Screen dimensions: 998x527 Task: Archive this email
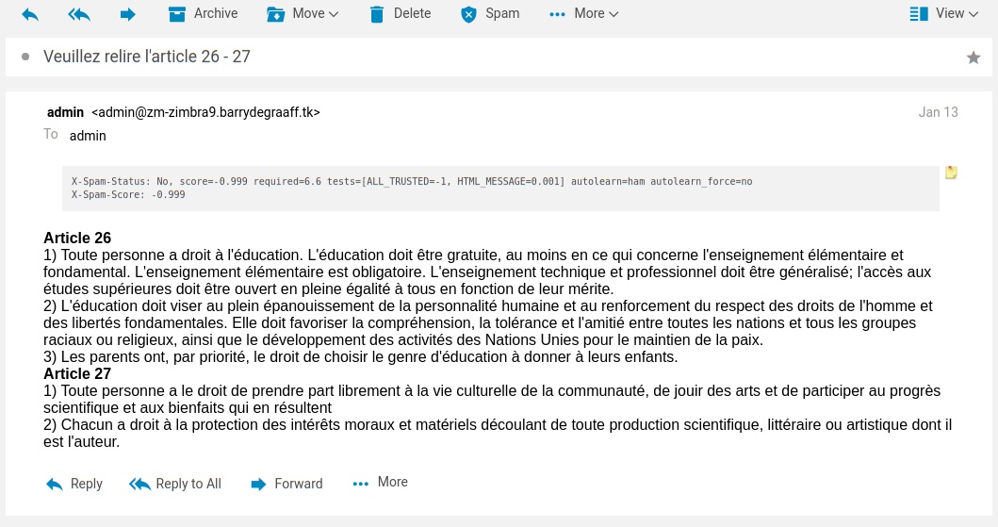pos(203,14)
